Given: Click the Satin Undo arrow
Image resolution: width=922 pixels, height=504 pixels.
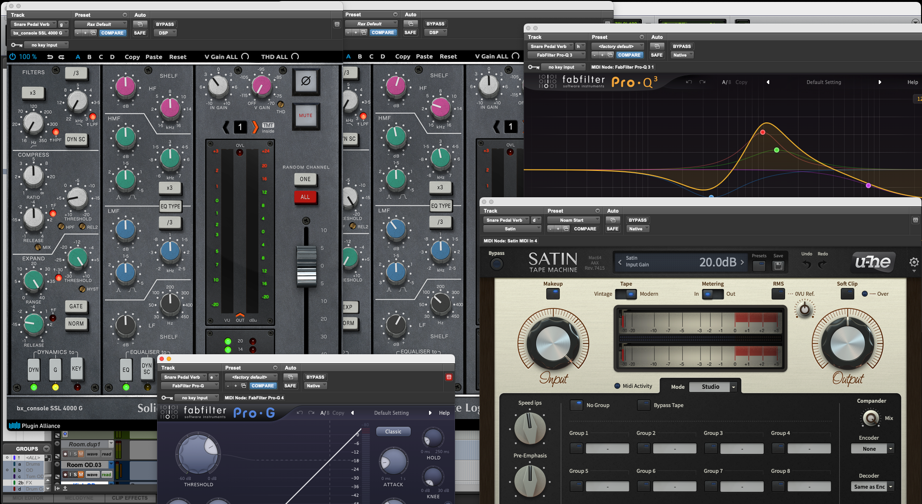Looking at the screenshot, I should [807, 264].
